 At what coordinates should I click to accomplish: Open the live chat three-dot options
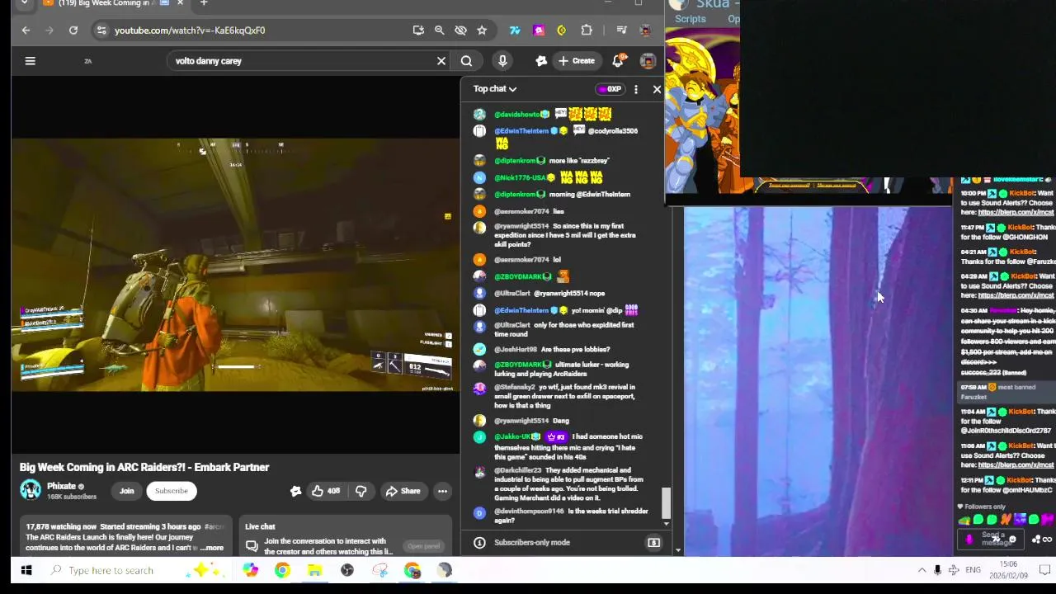[636, 89]
